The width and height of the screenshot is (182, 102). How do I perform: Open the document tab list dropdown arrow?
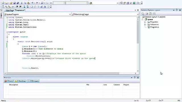(135, 10)
